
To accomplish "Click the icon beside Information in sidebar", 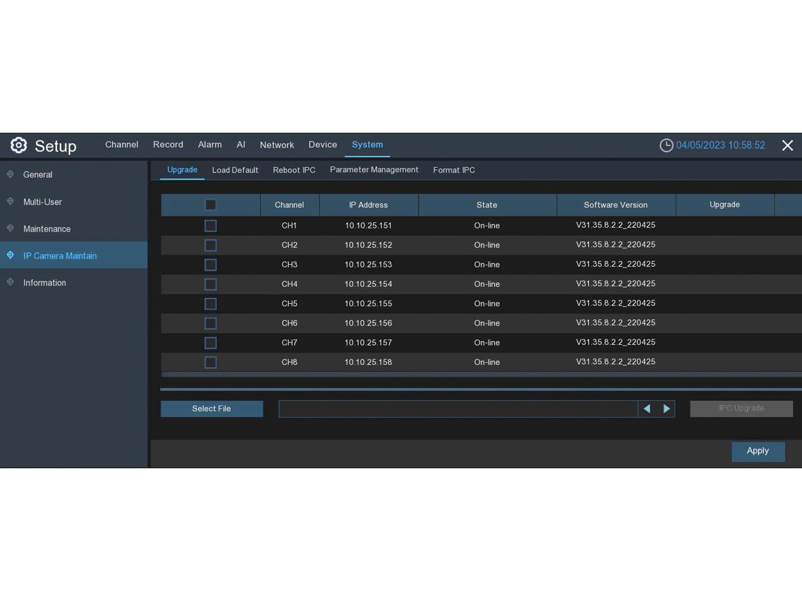I will [x=11, y=282].
